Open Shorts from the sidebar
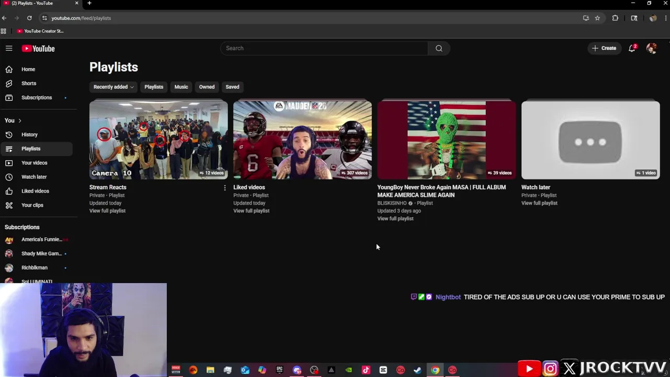Viewport: 670px width, 377px height. [x=29, y=83]
